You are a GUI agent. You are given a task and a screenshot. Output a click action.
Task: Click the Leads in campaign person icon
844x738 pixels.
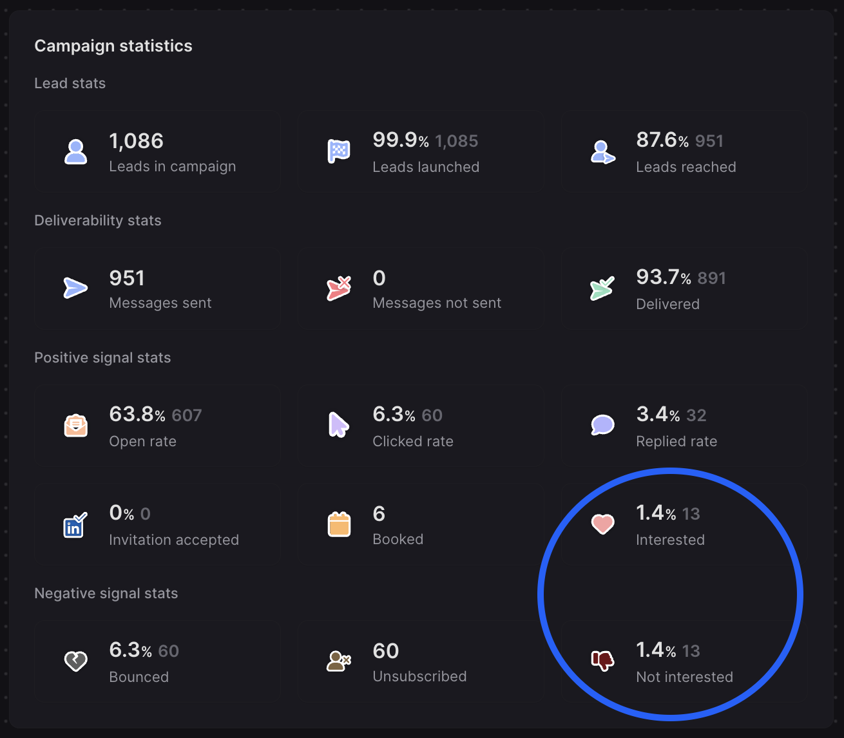(x=76, y=152)
